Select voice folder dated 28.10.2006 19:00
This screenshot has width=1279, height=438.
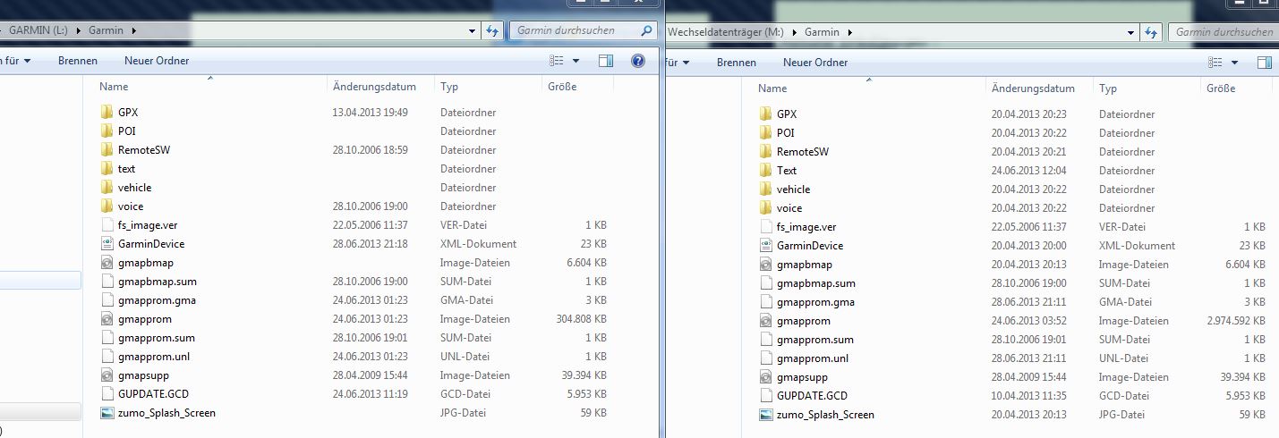click(x=131, y=206)
